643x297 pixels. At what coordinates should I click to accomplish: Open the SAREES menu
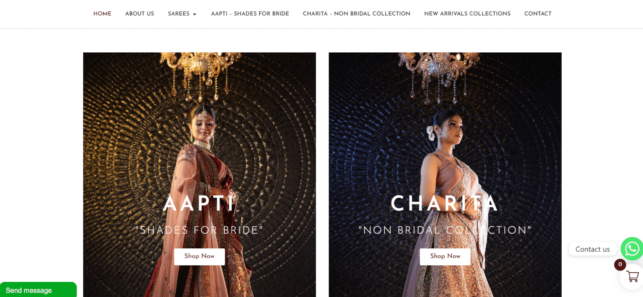click(x=182, y=14)
